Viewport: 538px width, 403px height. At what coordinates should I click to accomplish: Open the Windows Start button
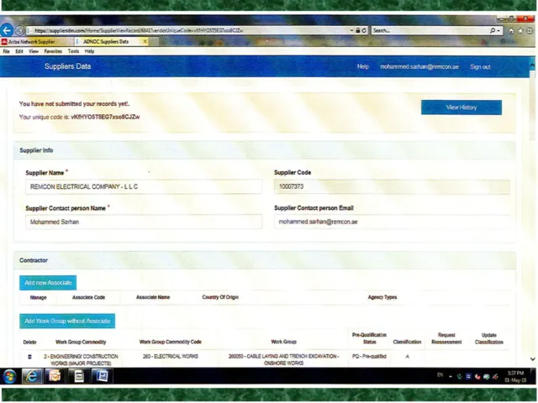tap(9, 376)
